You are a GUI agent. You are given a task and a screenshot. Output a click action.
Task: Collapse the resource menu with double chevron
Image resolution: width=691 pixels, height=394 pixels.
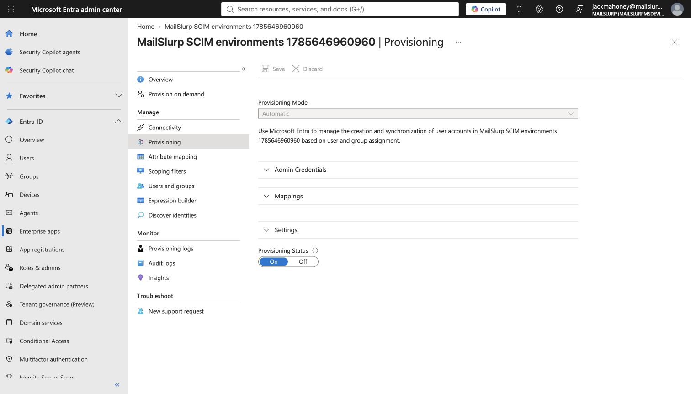(x=244, y=69)
